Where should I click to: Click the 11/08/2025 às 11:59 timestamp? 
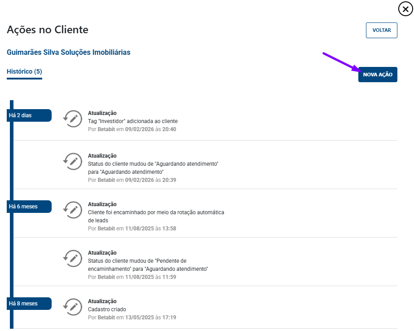[x=150, y=277]
